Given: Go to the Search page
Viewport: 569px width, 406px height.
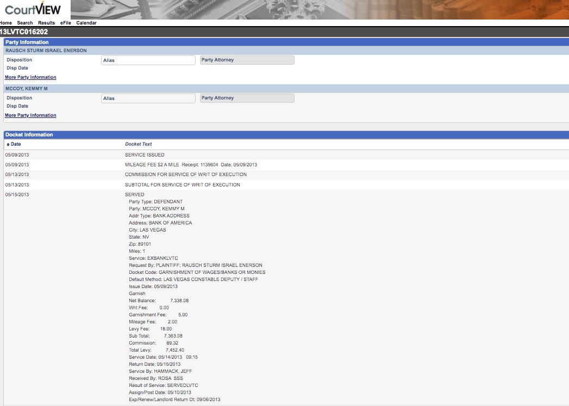Looking at the screenshot, I should point(24,23).
